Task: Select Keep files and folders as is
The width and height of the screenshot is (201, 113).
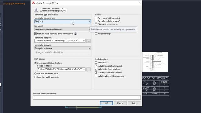Action: coord(35,77)
